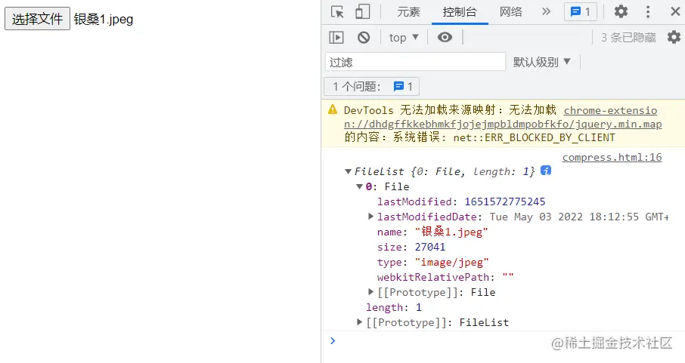Click the console prompt input line
The width and height of the screenshot is (685, 363).
coord(502,341)
